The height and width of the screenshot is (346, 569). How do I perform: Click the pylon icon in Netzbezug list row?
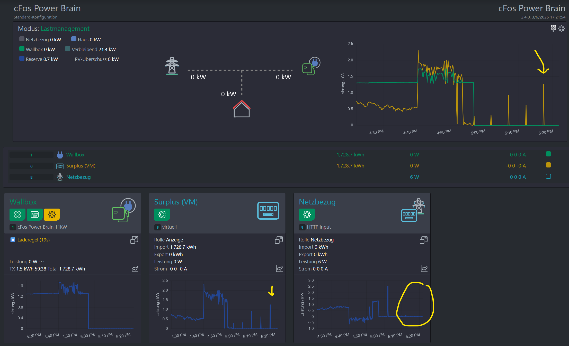[x=60, y=177]
